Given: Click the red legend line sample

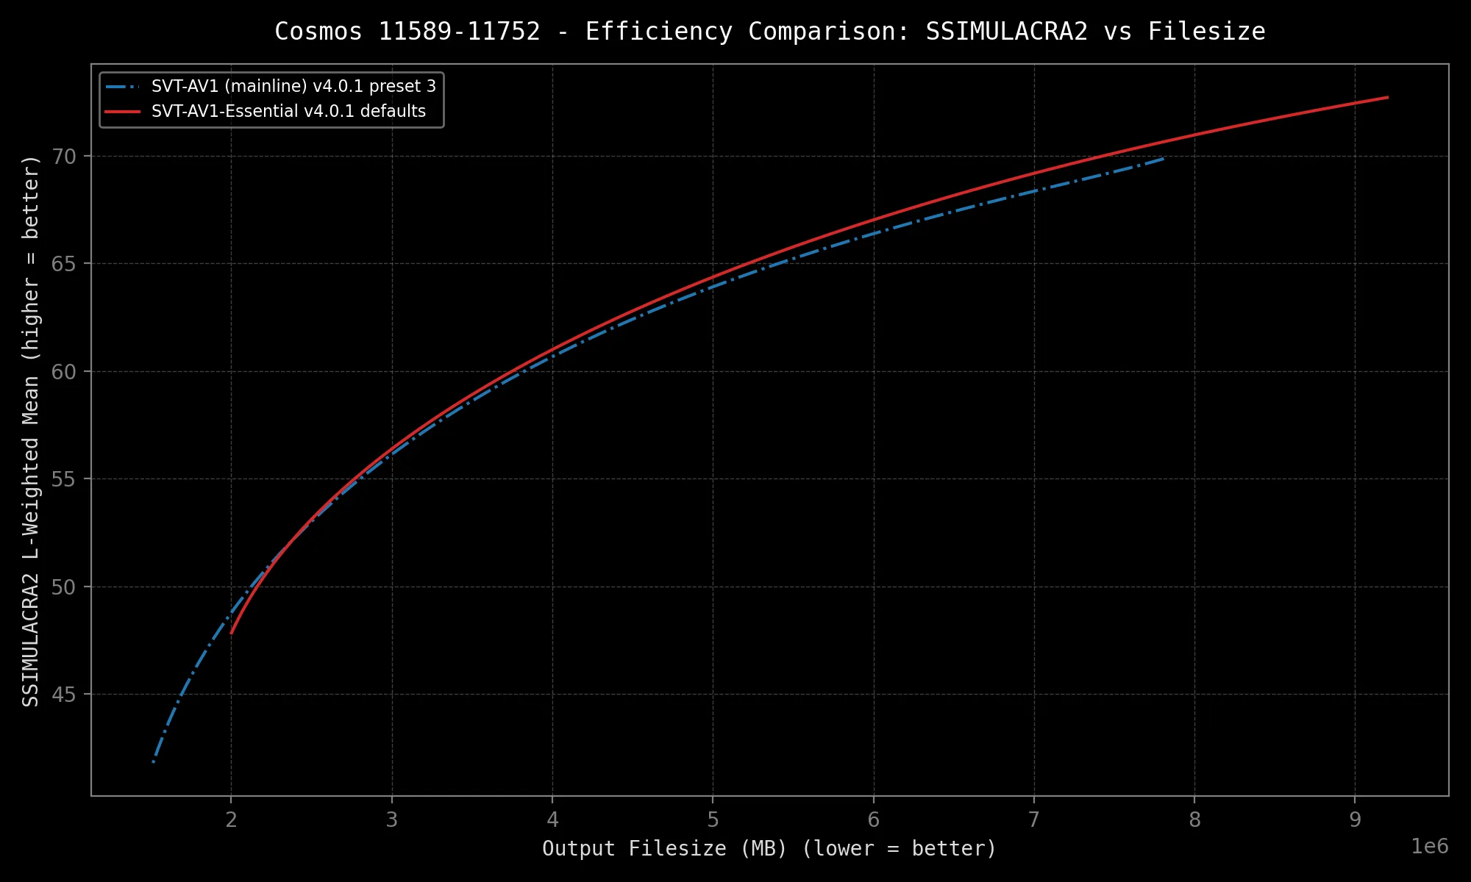Looking at the screenshot, I should (122, 112).
